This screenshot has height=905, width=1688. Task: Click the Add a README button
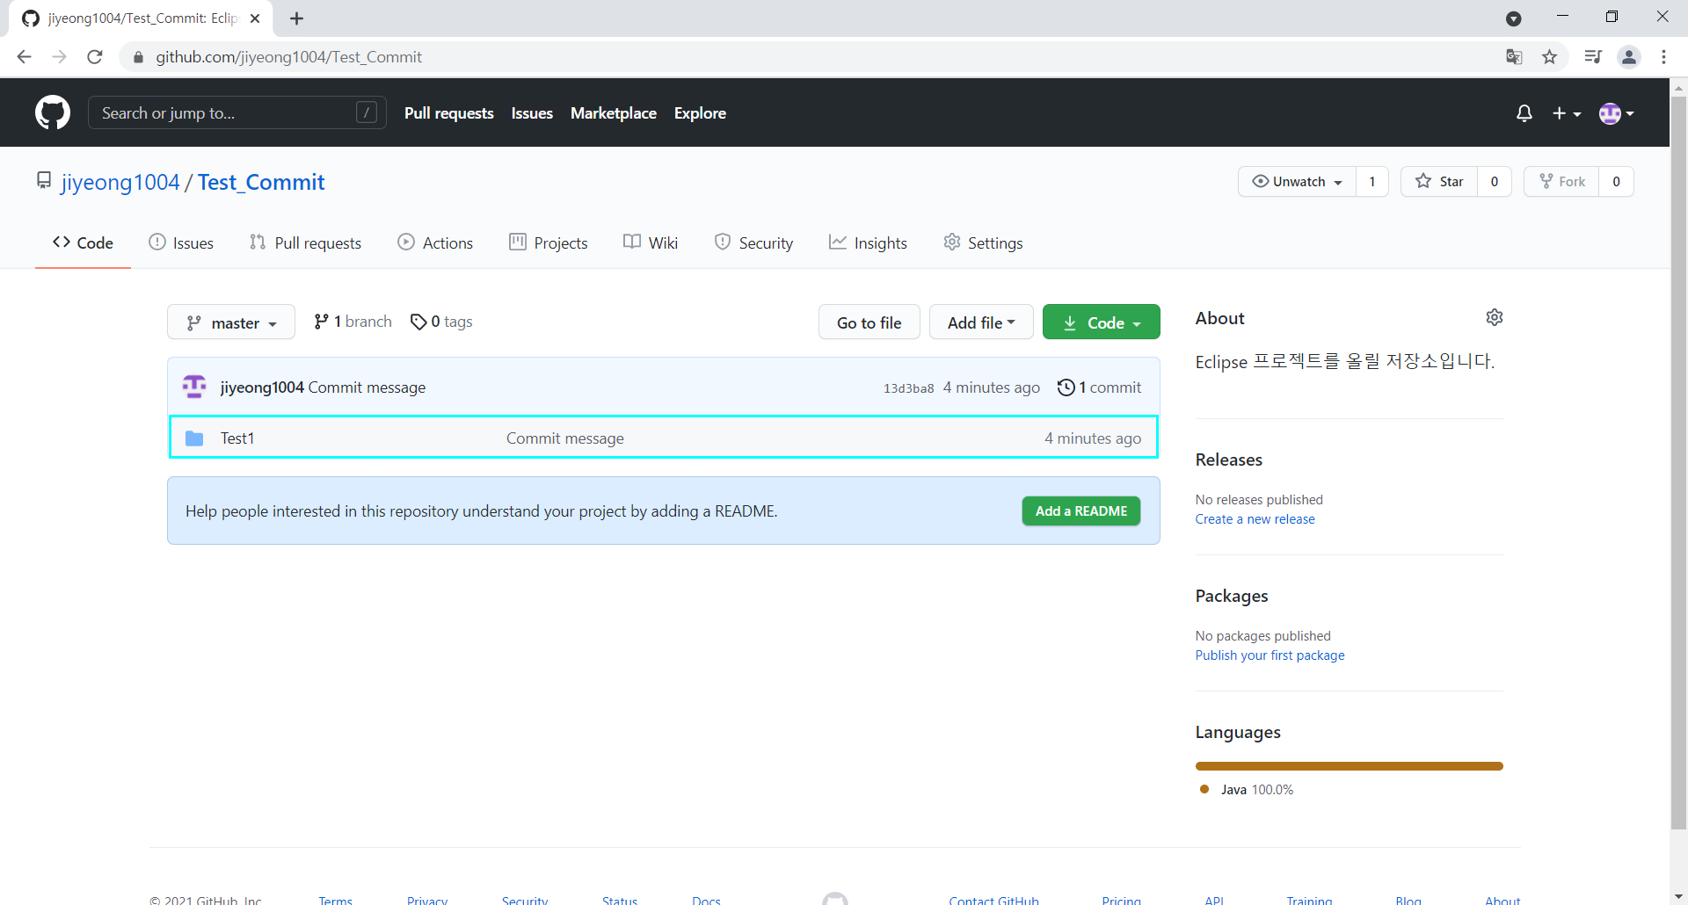[1081, 511]
